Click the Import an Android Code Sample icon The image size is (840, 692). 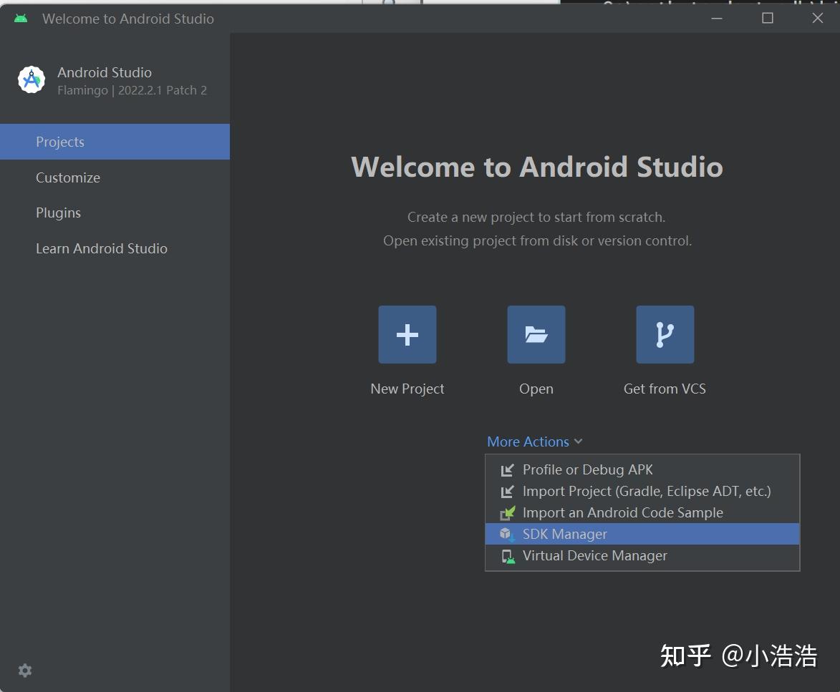[506, 512]
